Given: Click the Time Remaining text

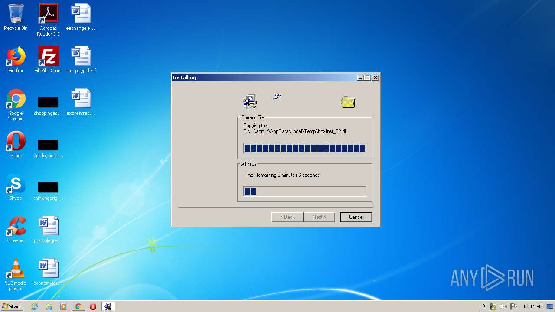Looking at the screenshot, I should coord(281,175).
